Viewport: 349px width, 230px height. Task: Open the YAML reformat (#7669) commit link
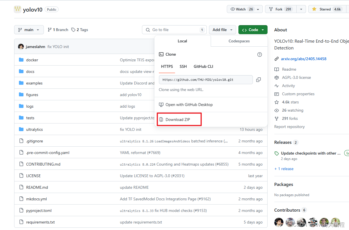140,153
